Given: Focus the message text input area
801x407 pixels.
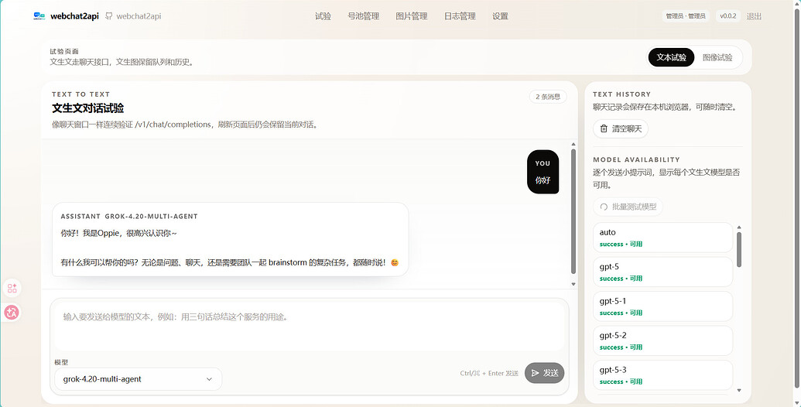Looking at the screenshot, I should tap(309, 327).
